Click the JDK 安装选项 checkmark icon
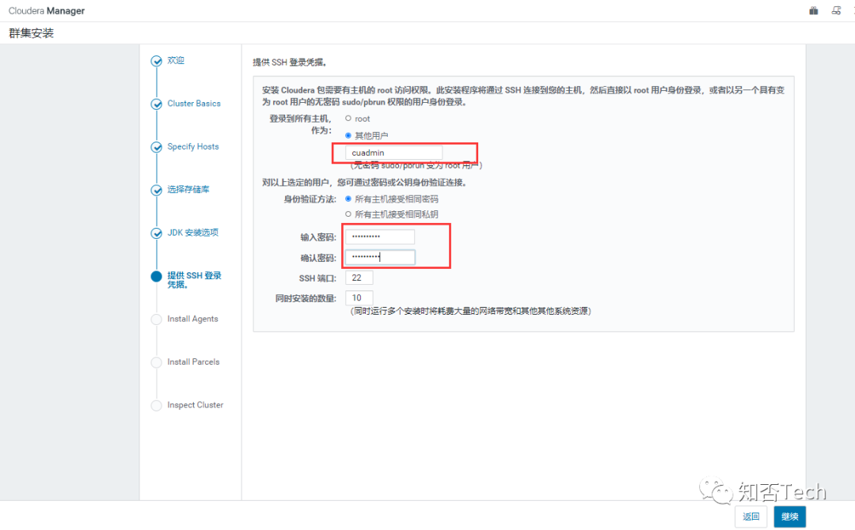 click(157, 233)
